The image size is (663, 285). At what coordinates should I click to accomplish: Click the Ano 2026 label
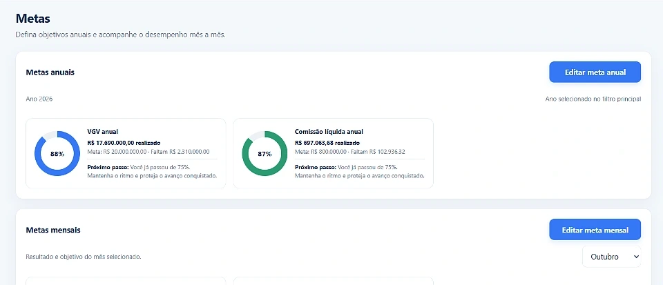click(39, 99)
